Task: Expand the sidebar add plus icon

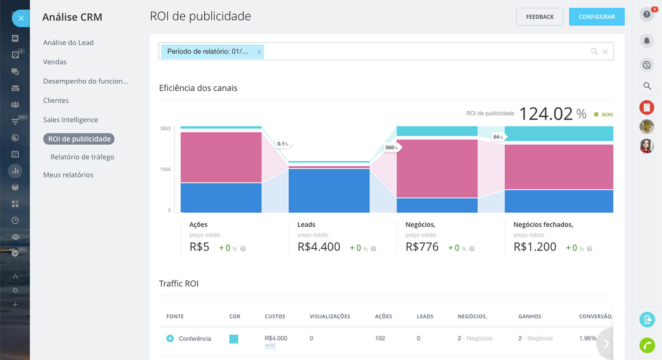Action: pyautogui.click(x=15, y=304)
